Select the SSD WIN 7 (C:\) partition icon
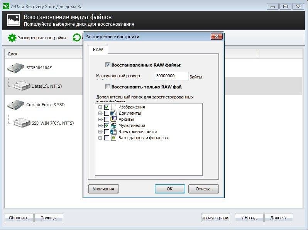This screenshot has height=230, width=308. (21, 123)
